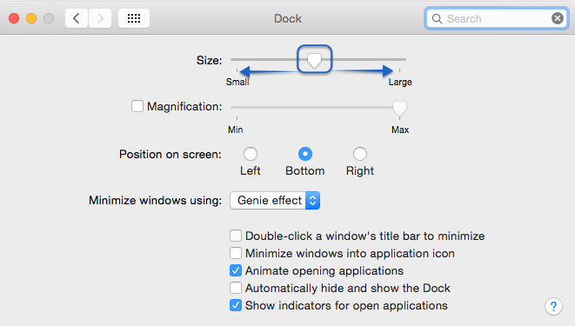Image resolution: width=575 pixels, height=326 pixels.
Task: Enable minimize windows into application icon
Action: point(236,253)
